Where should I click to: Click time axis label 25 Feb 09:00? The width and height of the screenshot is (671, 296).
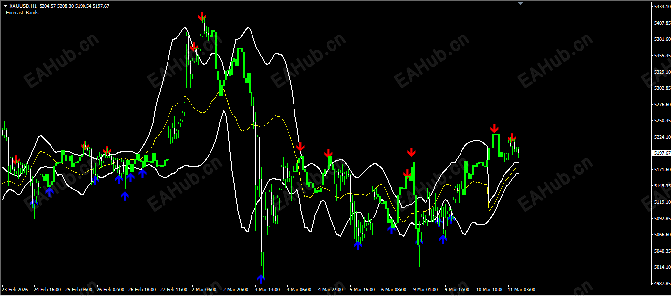[79, 290]
